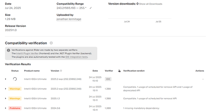Edit the compatibility range with pencil icon
The height and width of the screenshot is (111, 209).
[91, 8]
